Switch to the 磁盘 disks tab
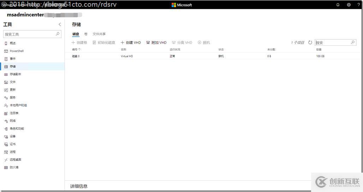The image size is (363, 192). [76, 34]
